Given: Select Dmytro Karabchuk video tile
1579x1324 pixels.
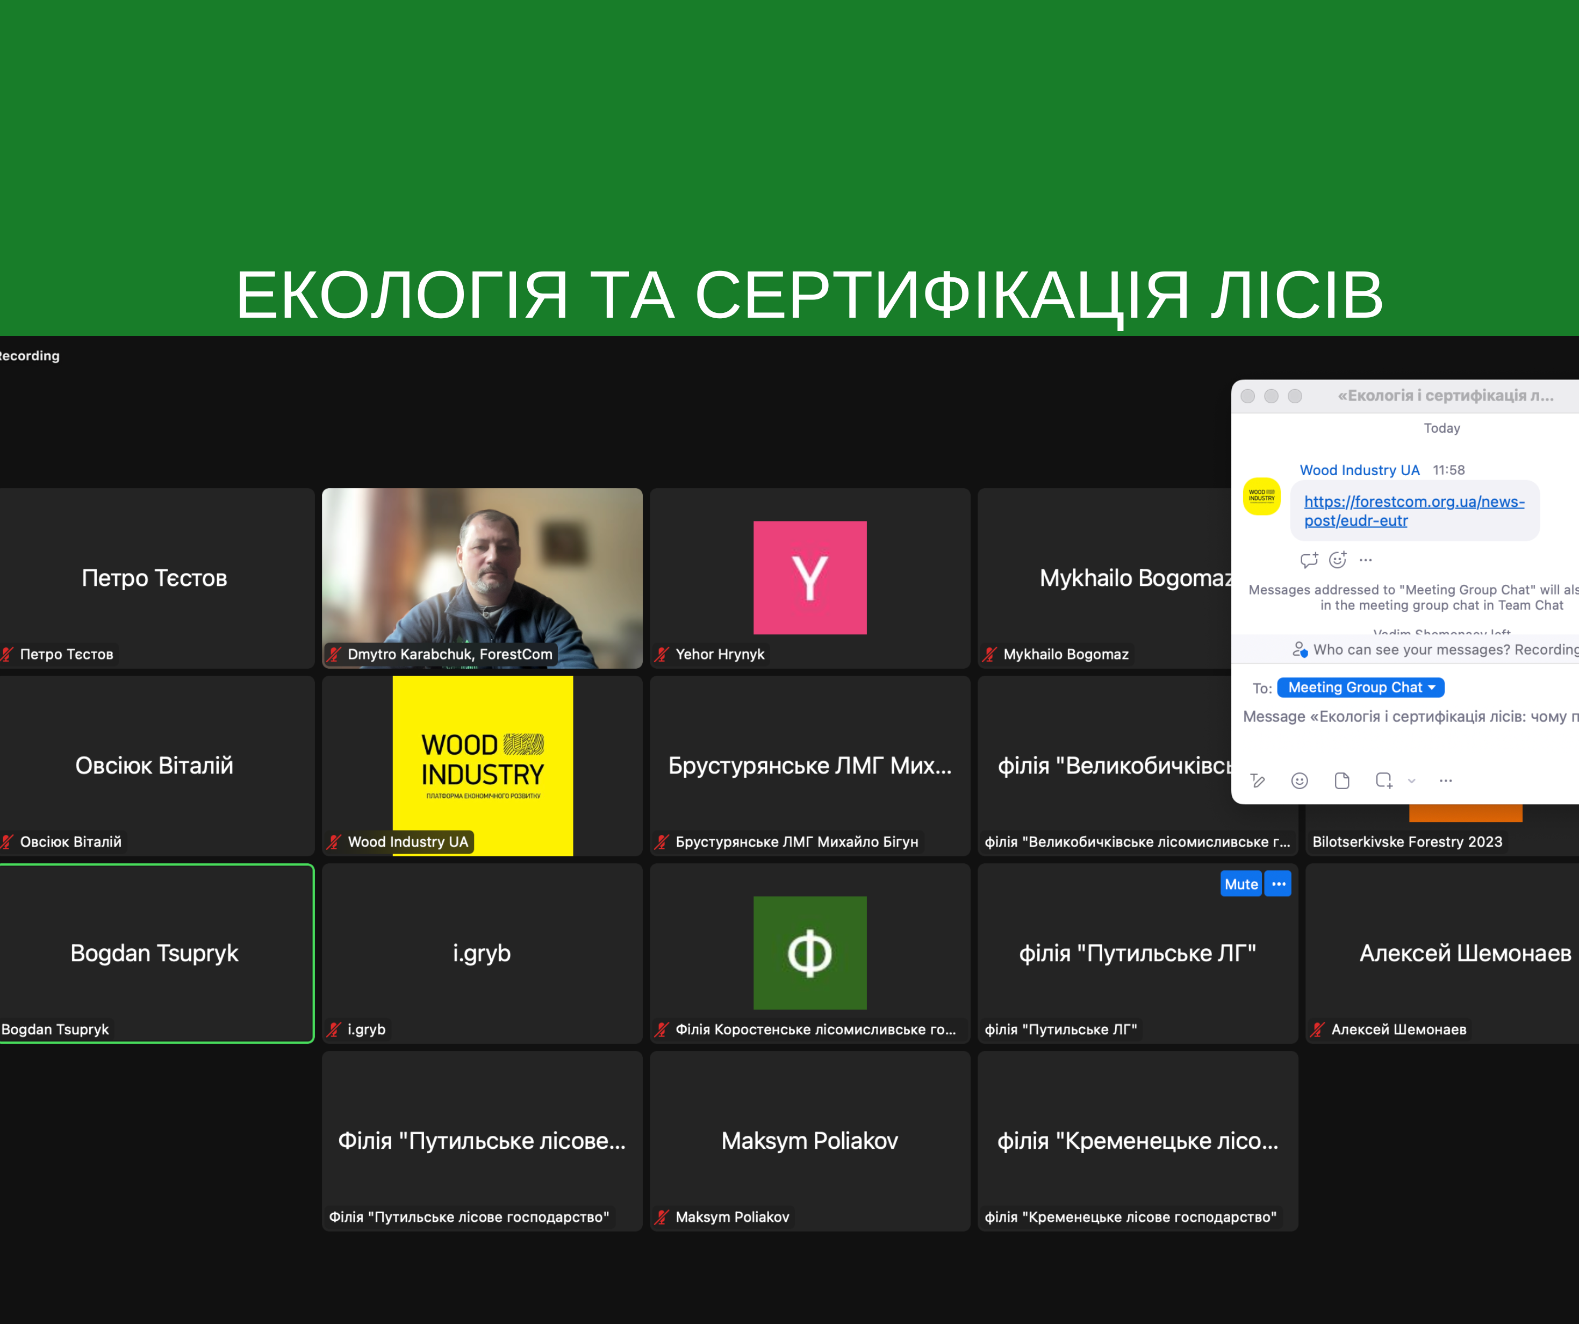Looking at the screenshot, I should click(x=482, y=578).
